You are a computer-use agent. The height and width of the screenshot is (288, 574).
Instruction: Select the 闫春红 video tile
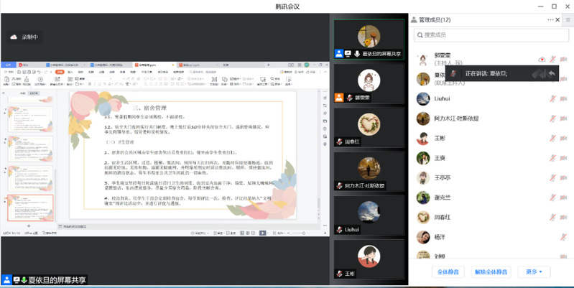pyautogui.click(x=369, y=128)
